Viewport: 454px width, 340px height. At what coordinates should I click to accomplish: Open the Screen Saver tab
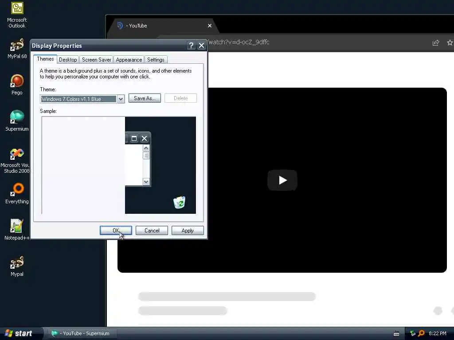tap(96, 60)
